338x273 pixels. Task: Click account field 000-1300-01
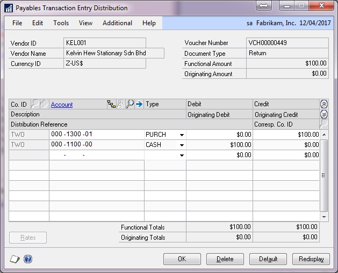[x=97, y=135]
